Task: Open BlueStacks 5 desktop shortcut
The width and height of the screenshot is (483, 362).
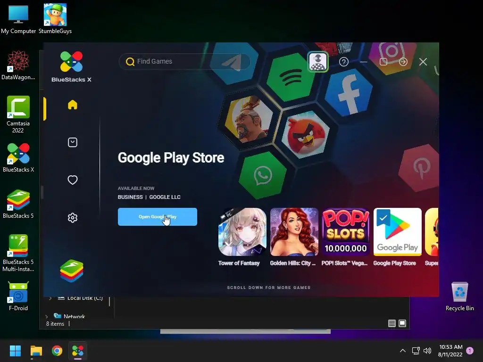Action: pos(18,204)
